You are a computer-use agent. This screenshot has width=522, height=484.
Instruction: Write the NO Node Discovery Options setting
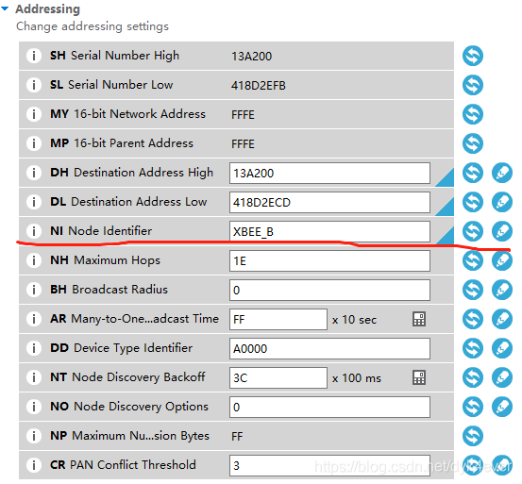[502, 407]
